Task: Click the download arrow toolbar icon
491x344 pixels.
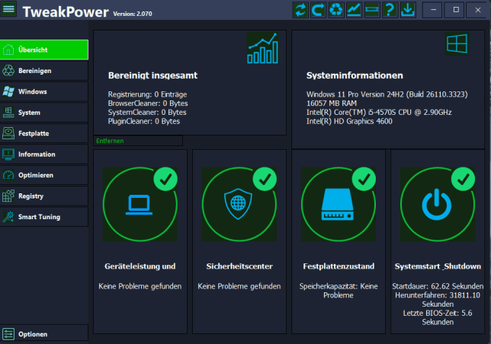Action: click(x=407, y=10)
